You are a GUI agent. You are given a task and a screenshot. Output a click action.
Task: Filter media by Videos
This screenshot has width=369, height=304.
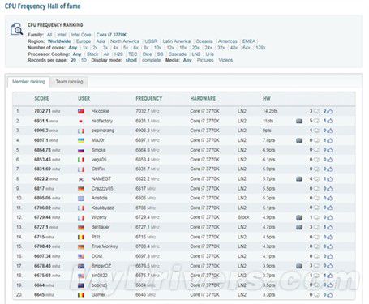[225, 60]
